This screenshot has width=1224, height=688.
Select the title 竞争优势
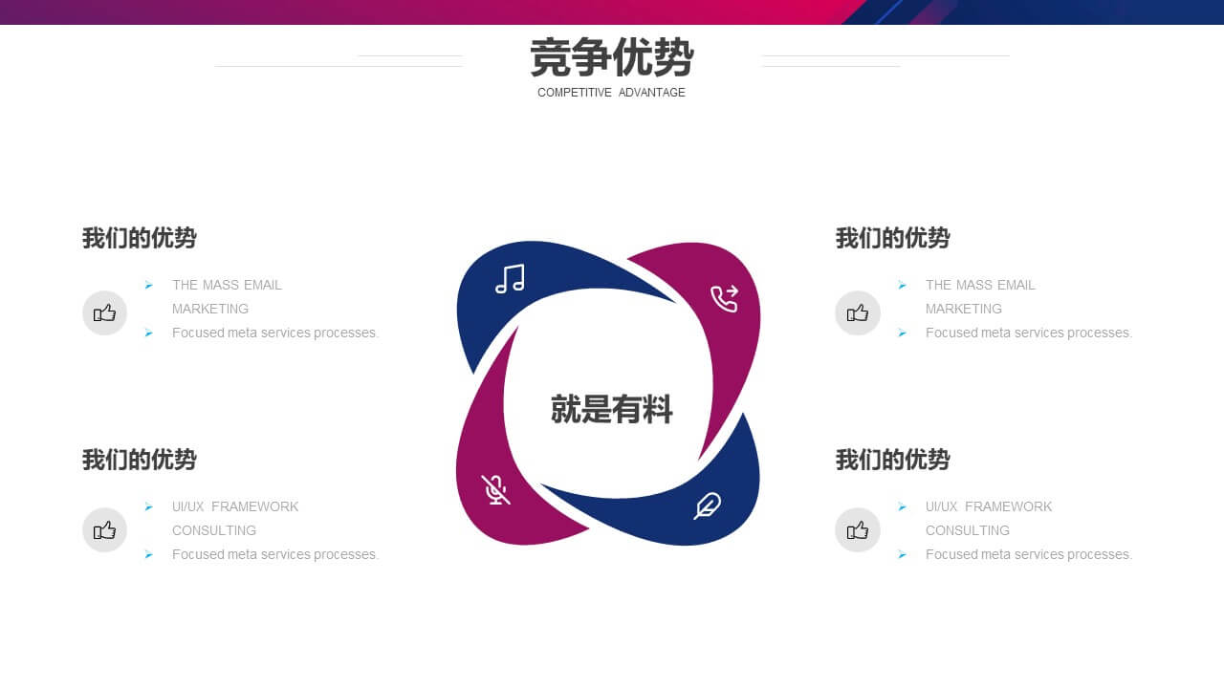tap(612, 58)
